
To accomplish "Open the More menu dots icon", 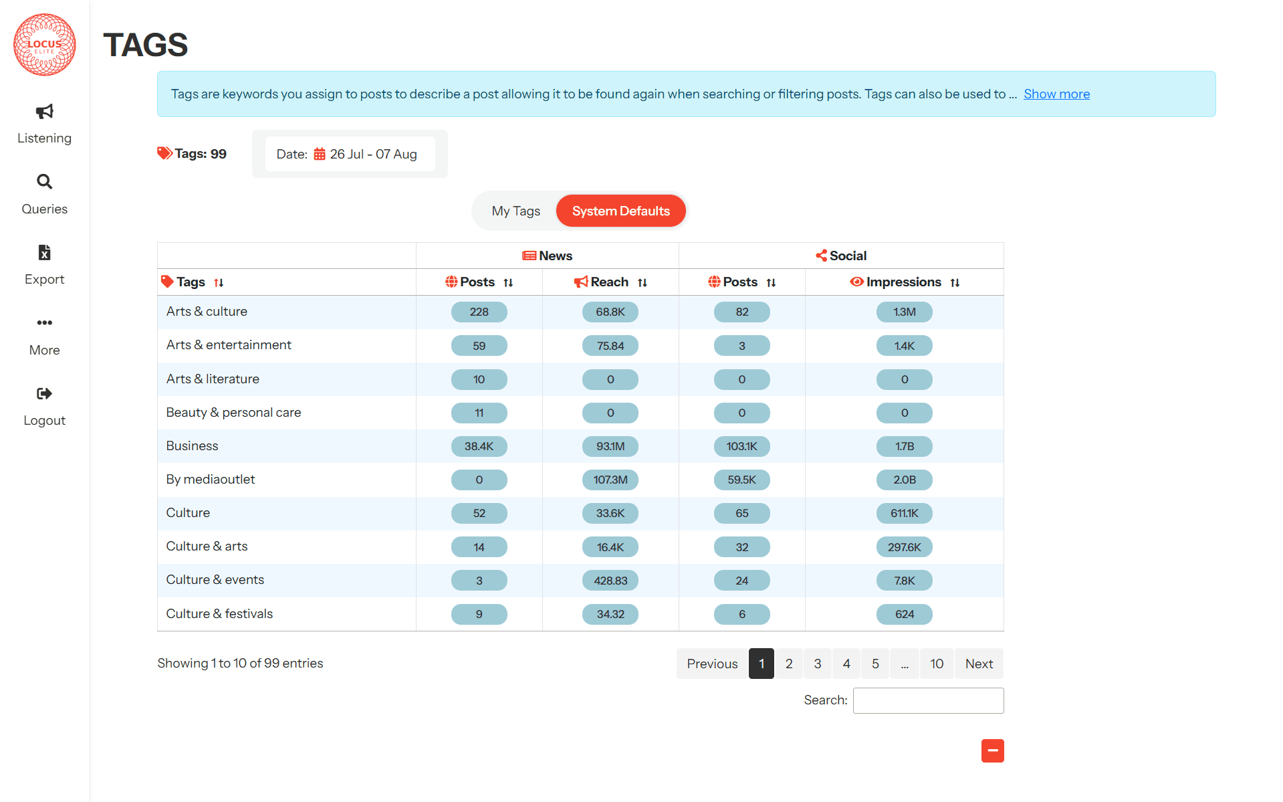I will pyautogui.click(x=44, y=322).
